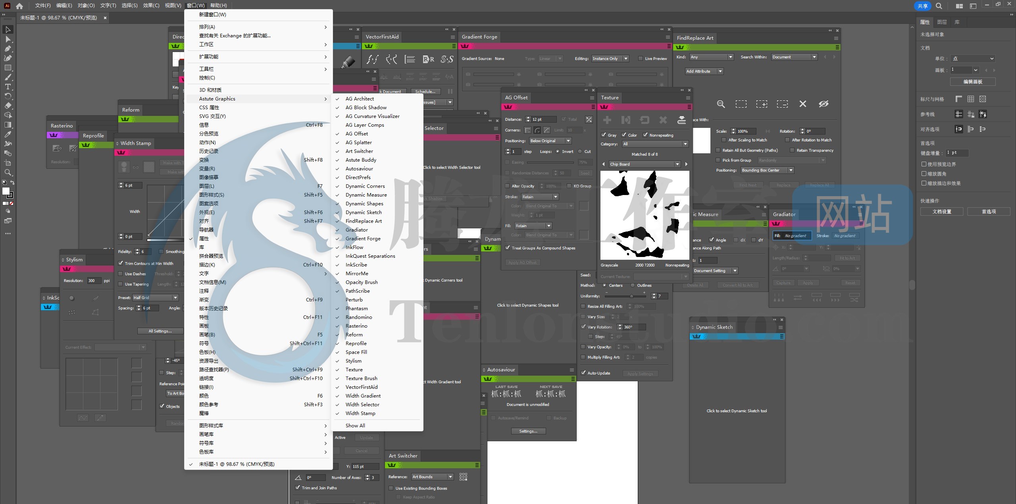Select the Type tool

[x=8, y=87]
